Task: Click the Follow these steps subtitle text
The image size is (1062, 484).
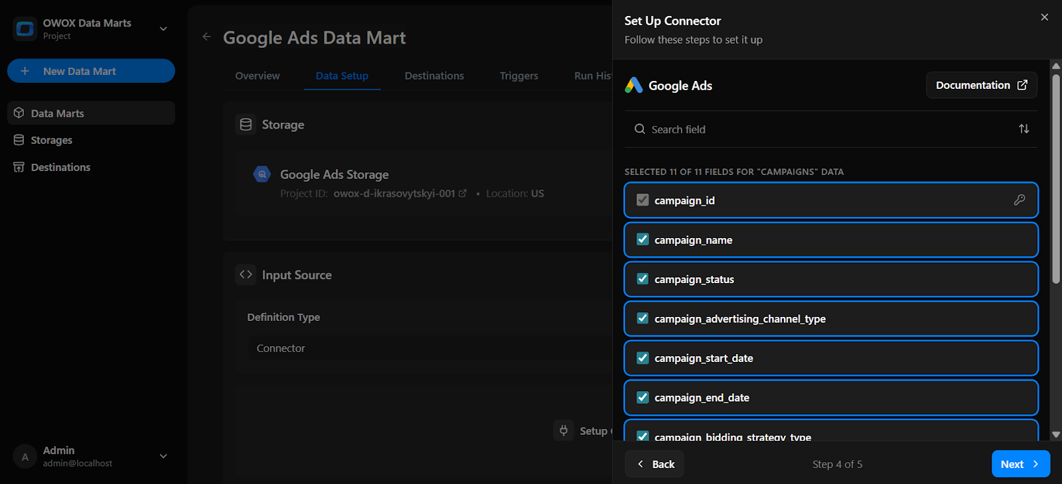Action: coord(694,40)
